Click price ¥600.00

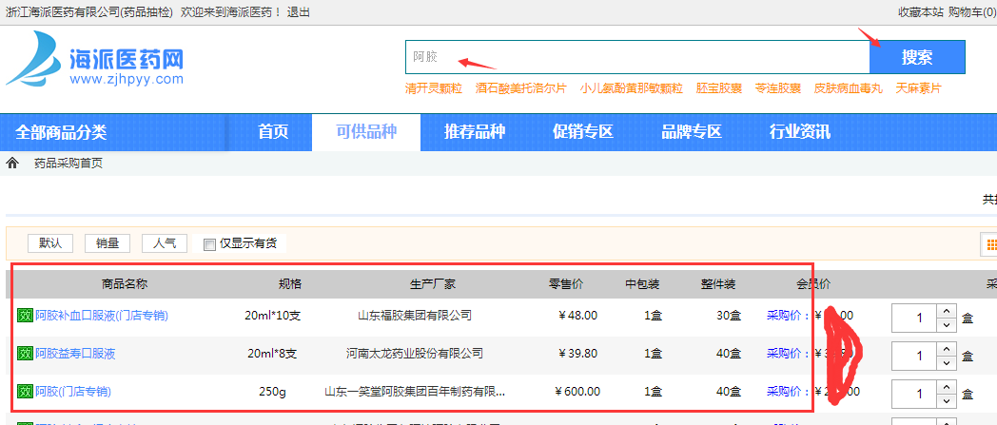[577, 392]
